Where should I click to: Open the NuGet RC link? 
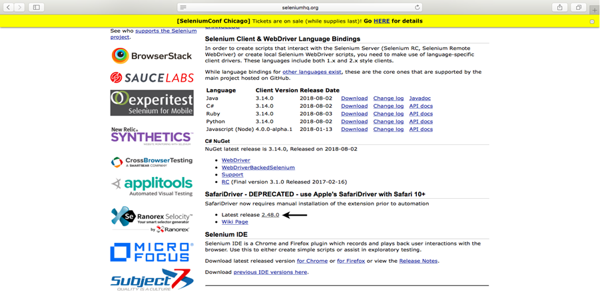(225, 182)
